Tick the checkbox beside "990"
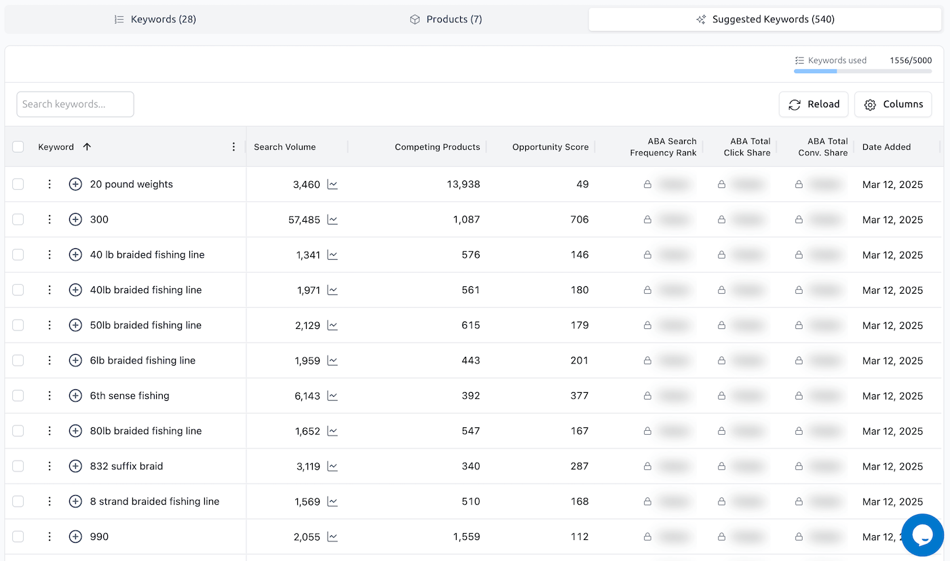 [18, 537]
